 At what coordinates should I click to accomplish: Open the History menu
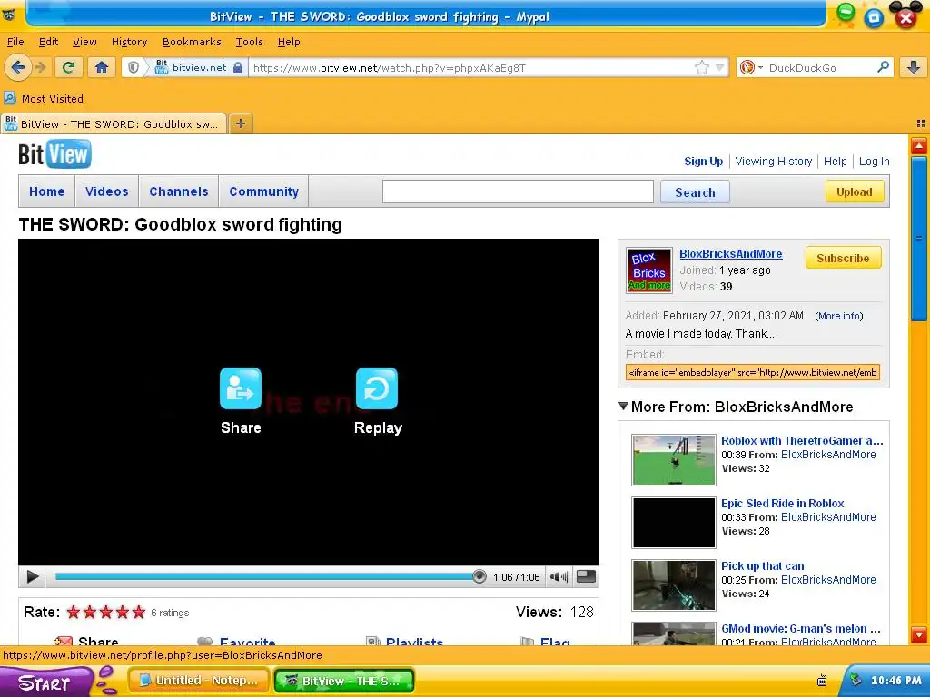pyautogui.click(x=129, y=42)
